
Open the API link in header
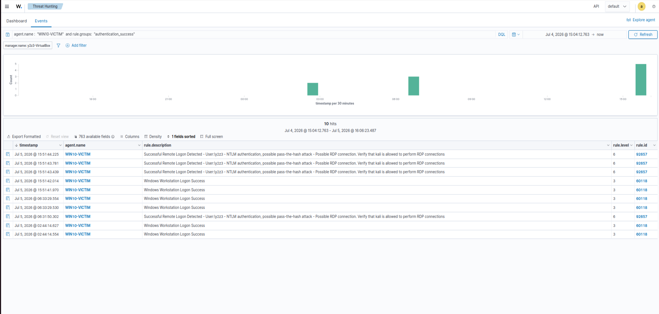[x=596, y=6]
